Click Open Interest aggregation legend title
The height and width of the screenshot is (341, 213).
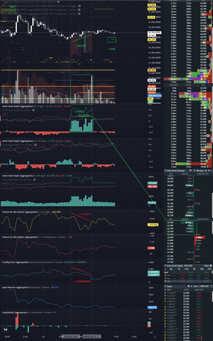pyautogui.click(x=15, y=287)
